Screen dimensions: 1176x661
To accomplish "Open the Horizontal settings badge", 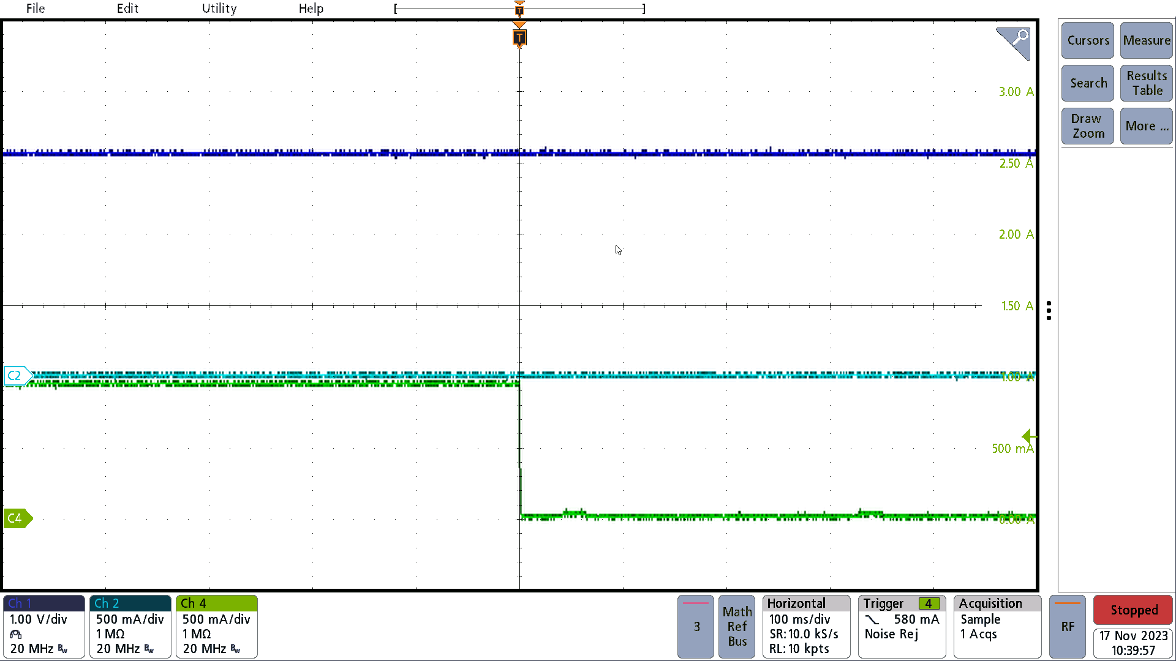I will click(807, 627).
